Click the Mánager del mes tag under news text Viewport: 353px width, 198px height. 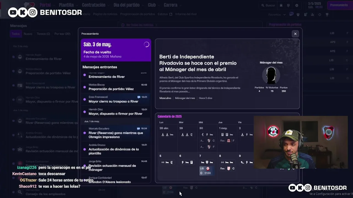(185, 98)
